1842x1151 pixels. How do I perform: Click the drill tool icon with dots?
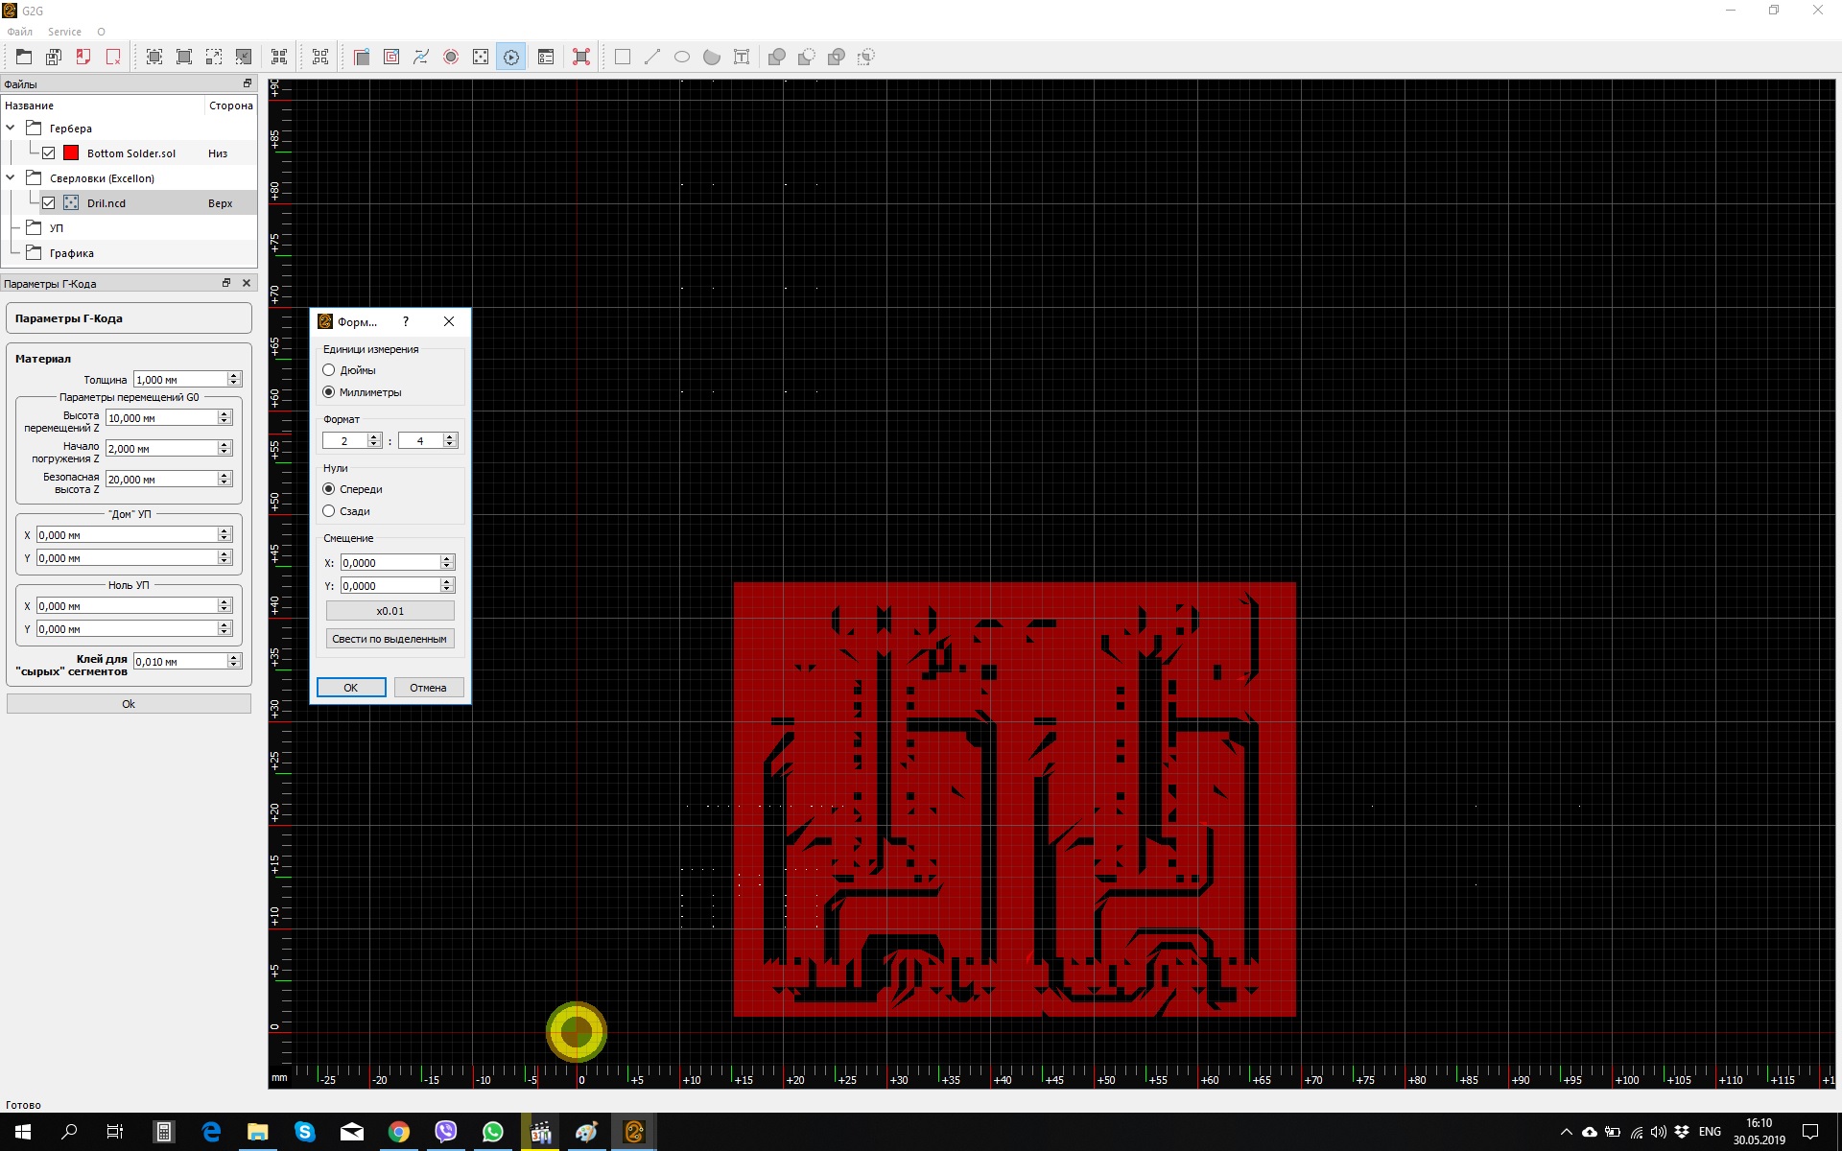pyautogui.click(x=481, y=58)
